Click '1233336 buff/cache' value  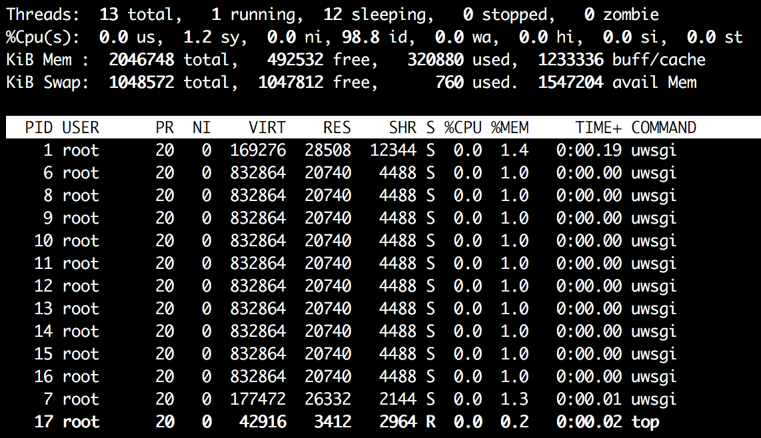pos(622,60)
